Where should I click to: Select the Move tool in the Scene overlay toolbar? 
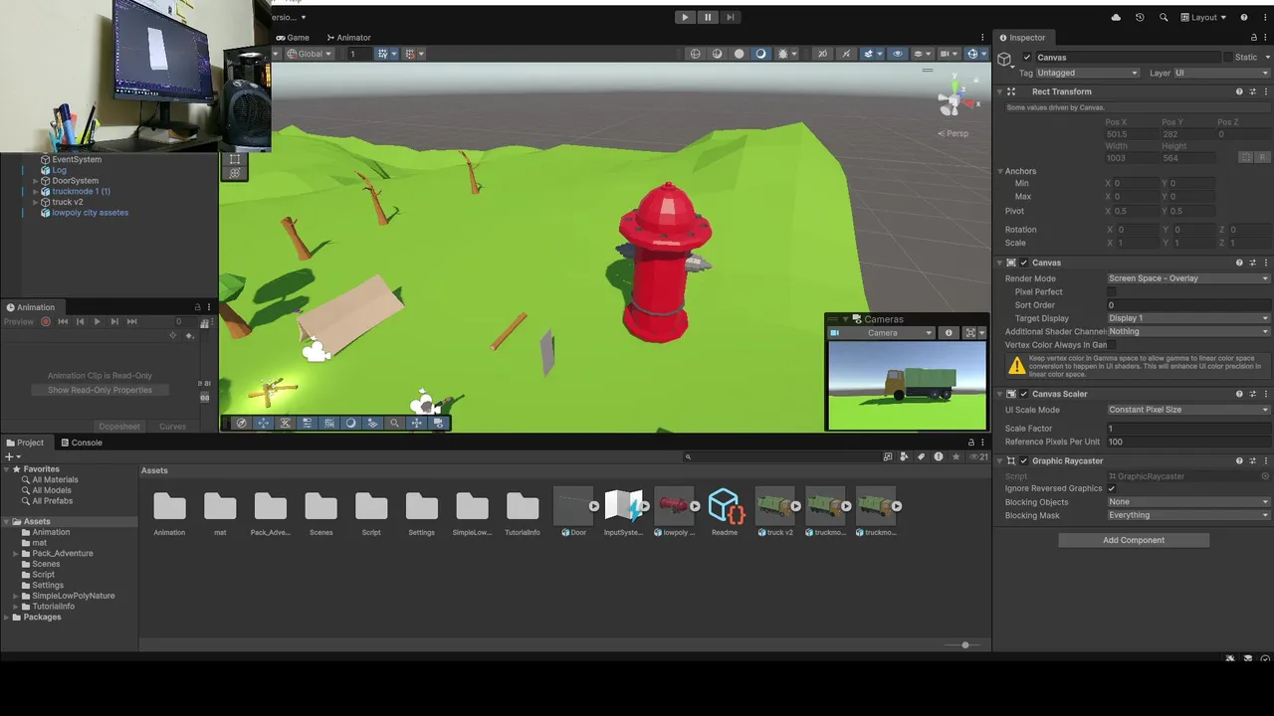click(x=263, y=423)
